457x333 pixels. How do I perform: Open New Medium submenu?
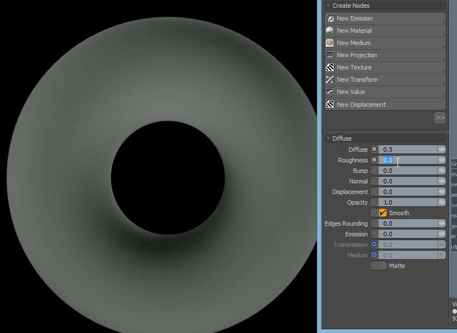click(444, 47)
